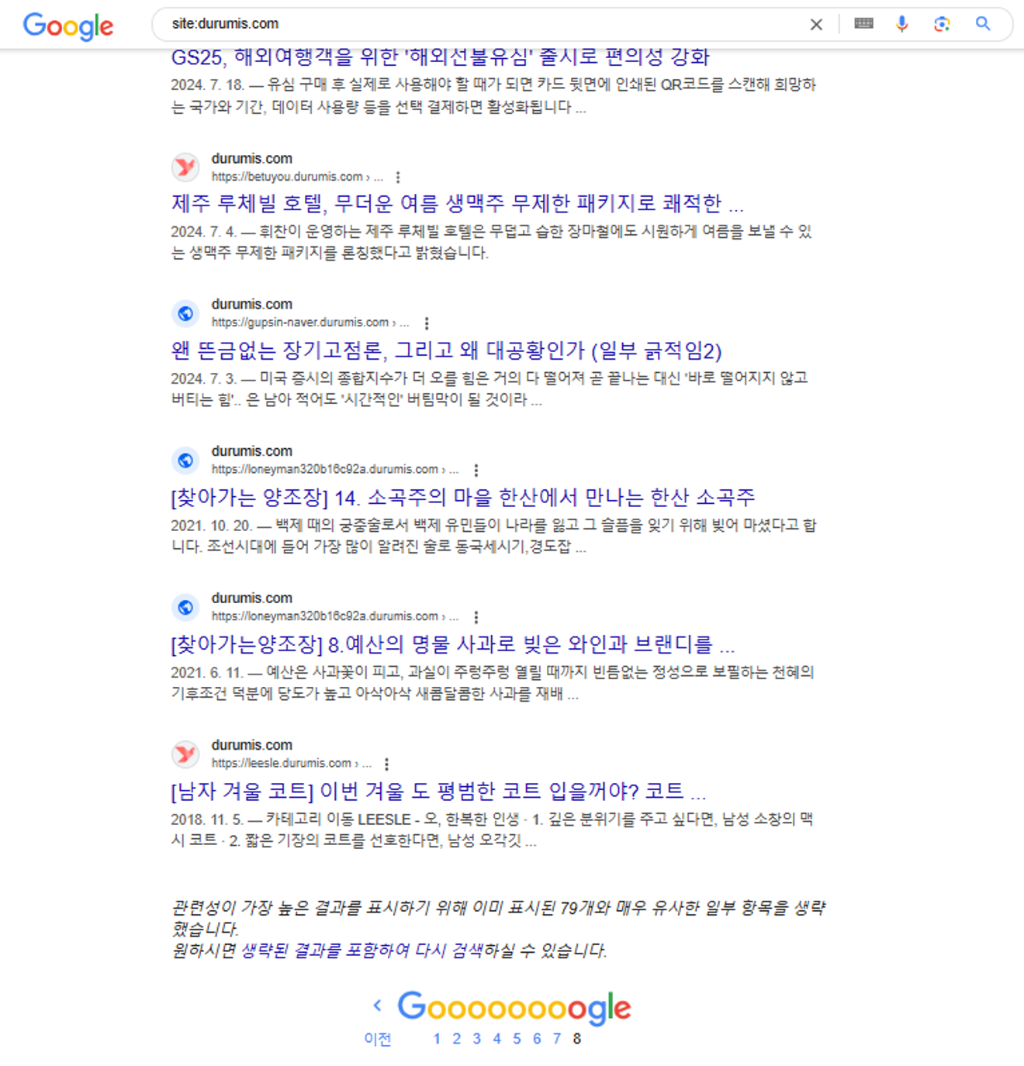Go to results page 7
Screen dimensions: 1024x1066
[557, 1039]
